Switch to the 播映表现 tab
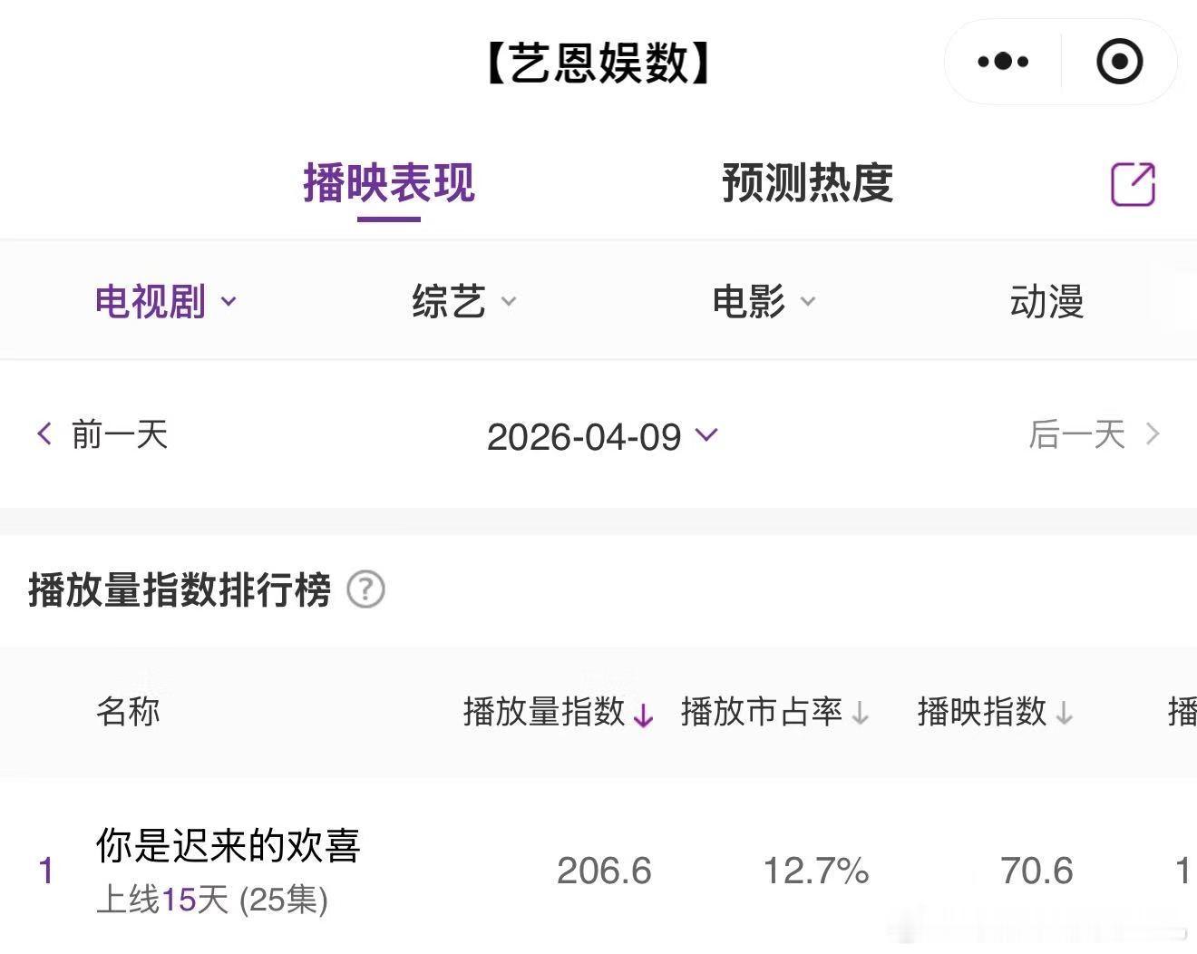The image size is (1197, 954). (x=388, y=183)
